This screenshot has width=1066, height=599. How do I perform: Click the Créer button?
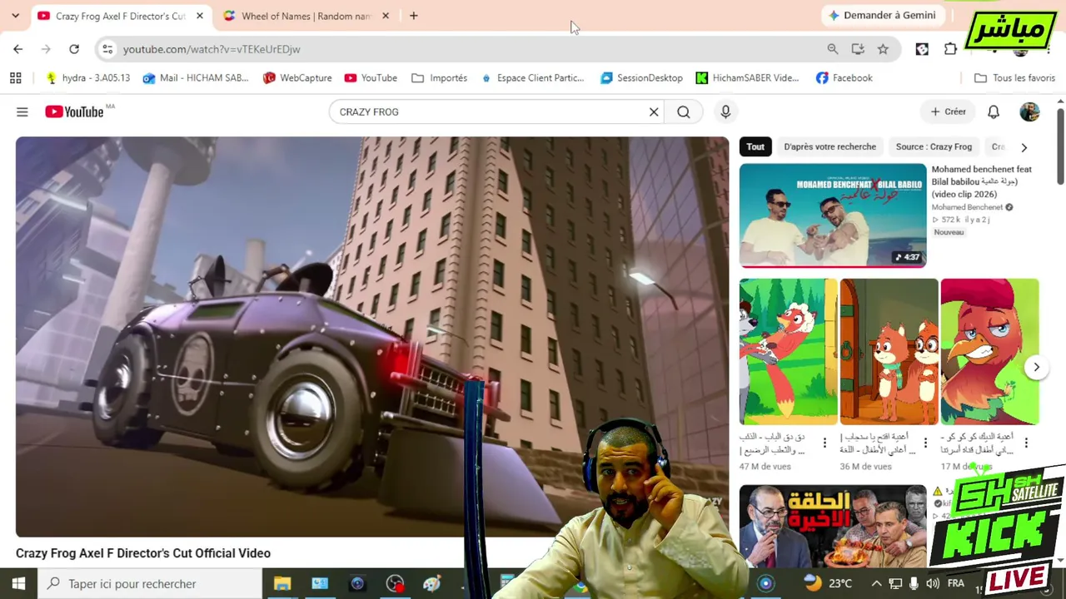click(948, 111)
